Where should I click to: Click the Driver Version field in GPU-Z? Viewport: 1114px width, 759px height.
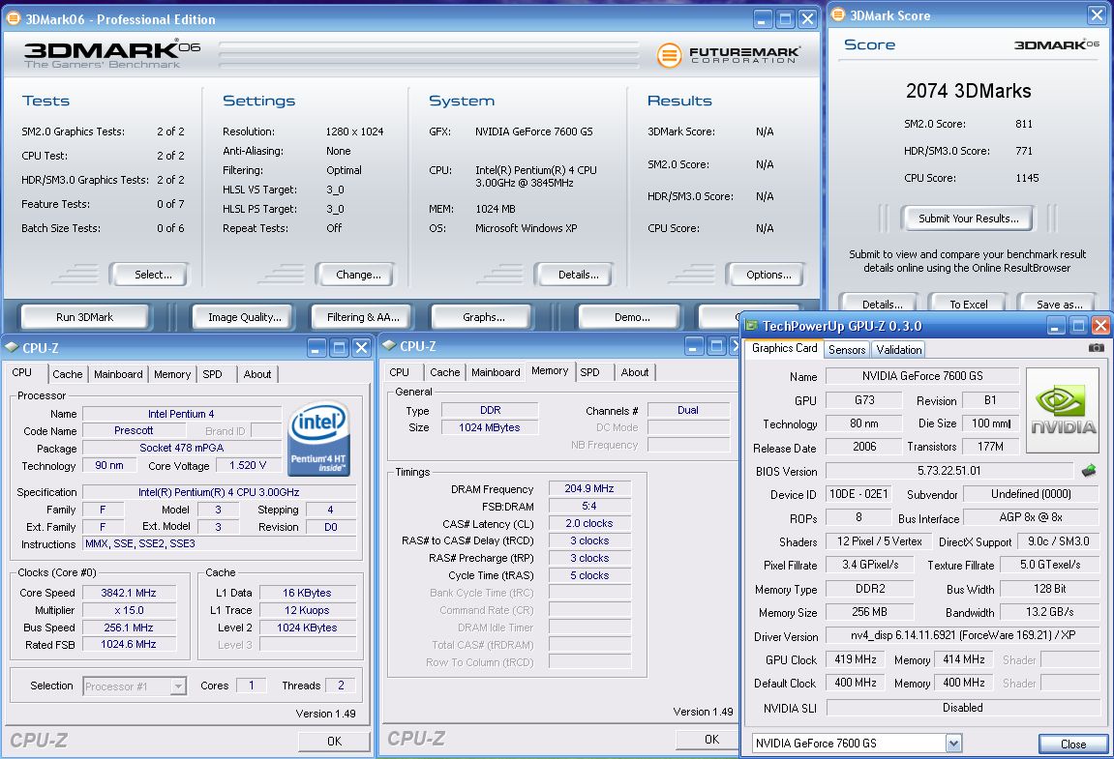pyautogui.click(x=963, y=635)
